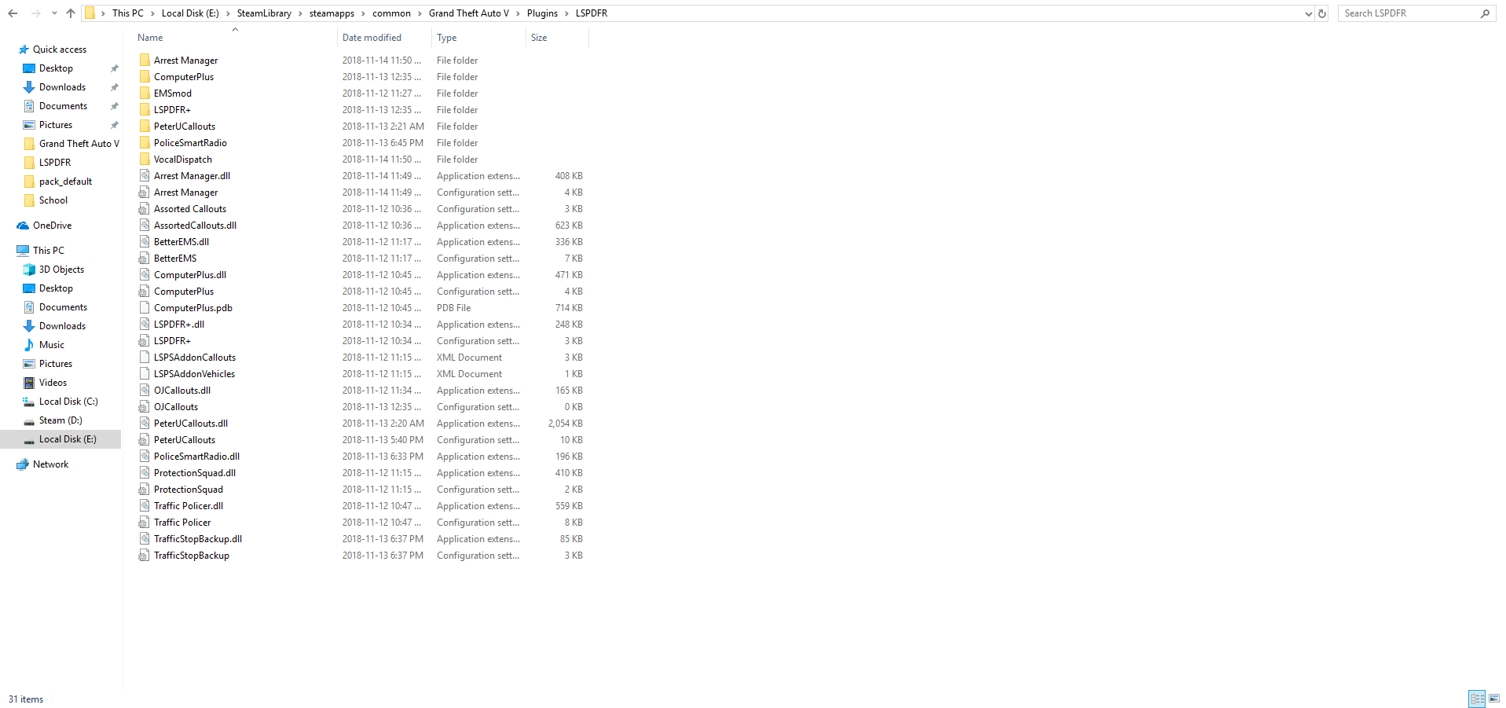Select Local Disk (C:) drive
Image resolution: width=1506 pixels, height=708 pixels.
68,402
